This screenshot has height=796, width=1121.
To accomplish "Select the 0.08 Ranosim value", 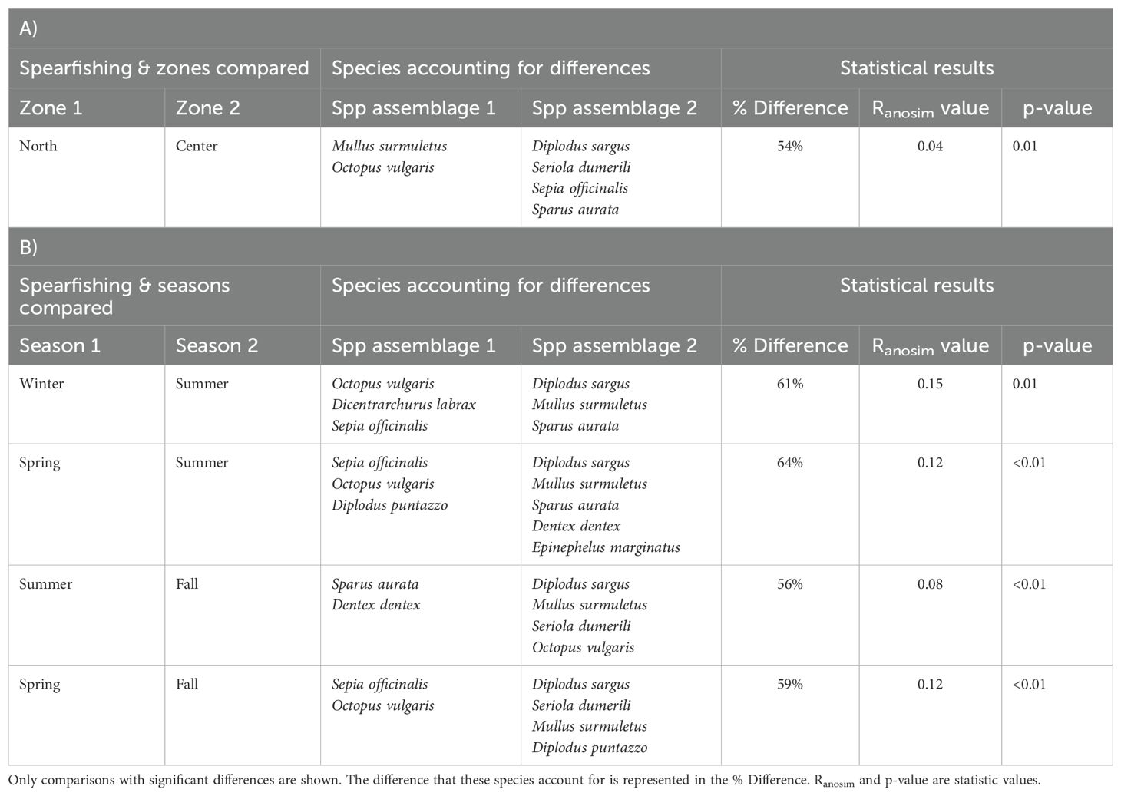I will (930, 584).
